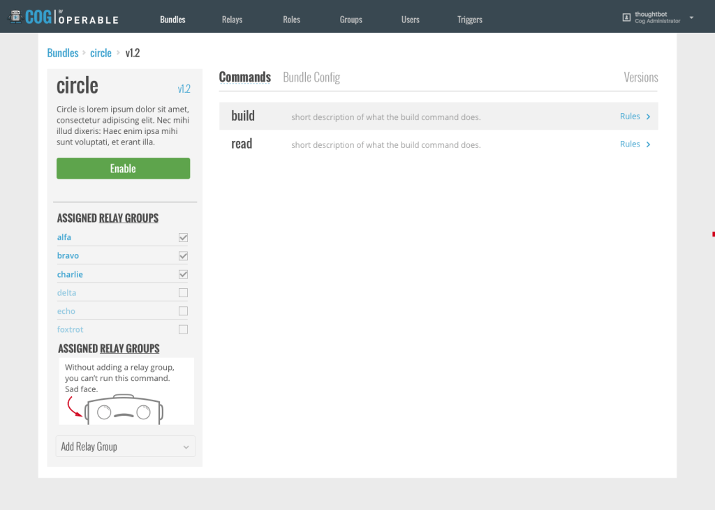715x510 pixels.
Task: Navigate to Bundles breadcrumb link
Action: tap(62, 53)
